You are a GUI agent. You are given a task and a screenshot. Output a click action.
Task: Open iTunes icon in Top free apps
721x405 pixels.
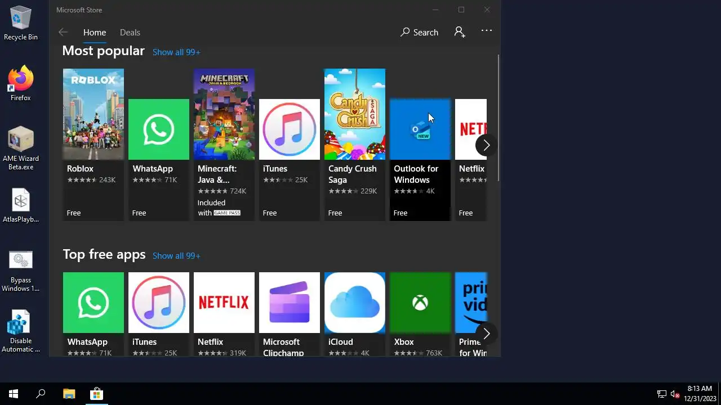point(159,303)
